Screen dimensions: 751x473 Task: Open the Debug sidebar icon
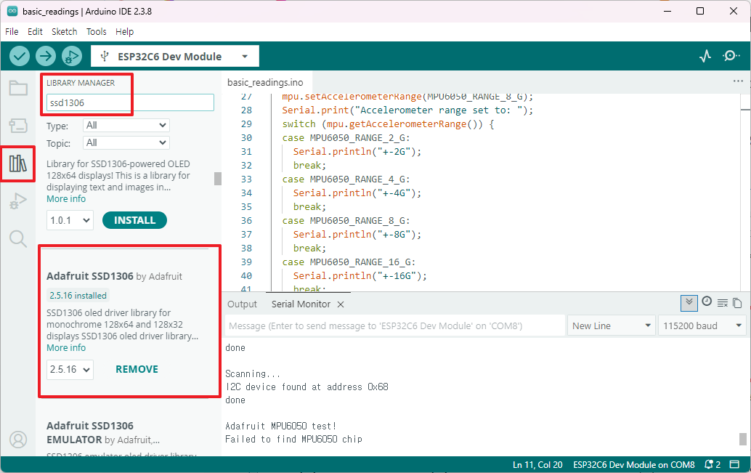pyautogui.click(x=18, y=201)
